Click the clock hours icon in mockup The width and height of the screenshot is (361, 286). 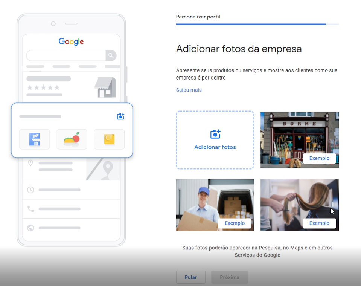pos(30,190)
